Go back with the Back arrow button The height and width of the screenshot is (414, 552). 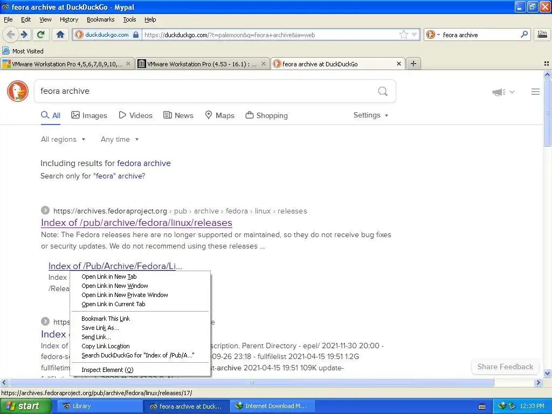point(11,34)
